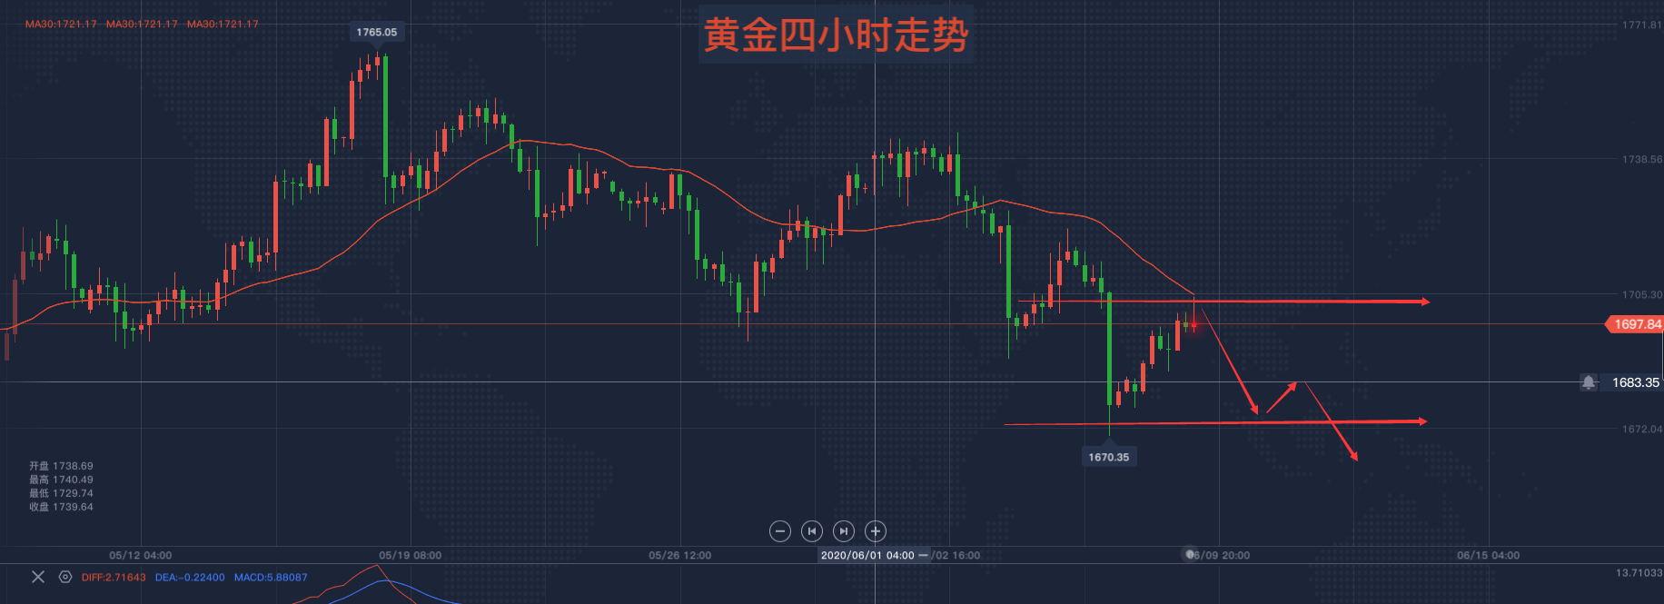
Task: Select the 1765.05 high price label
Action: click(x=376, y=32)
